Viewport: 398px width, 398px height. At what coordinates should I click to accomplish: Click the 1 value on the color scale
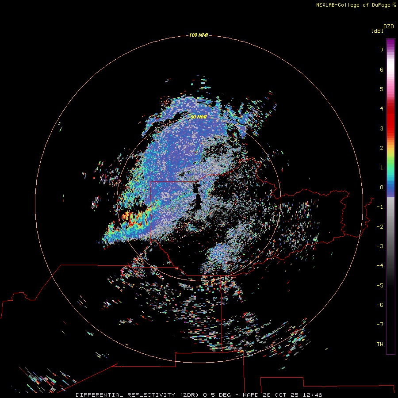(x=382, y=168)
